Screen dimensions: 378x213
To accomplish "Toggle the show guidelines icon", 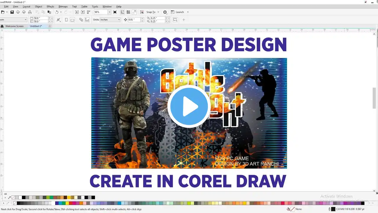I will pyautogui.click(x=134, y=12).
